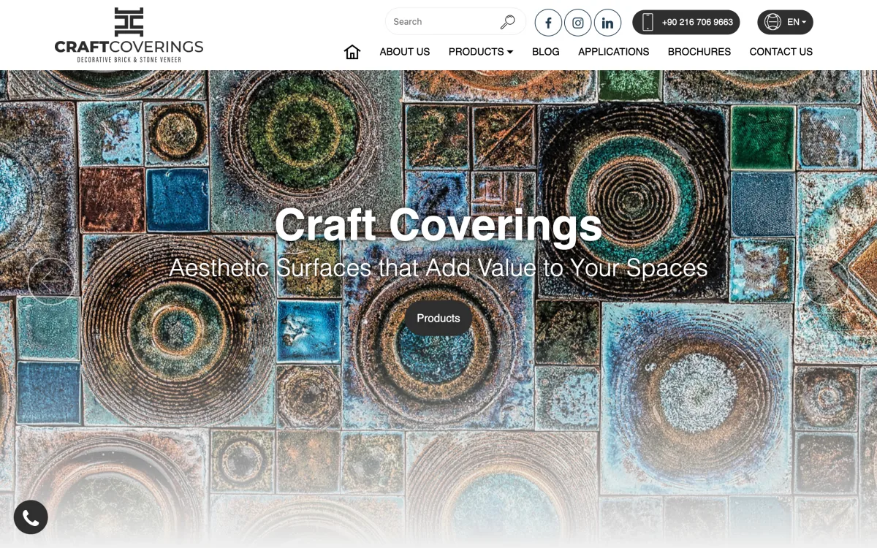This screenshot has height=548, width=877.
Task: Open the EN language dropdown
Action: click(x=785, y=22)
